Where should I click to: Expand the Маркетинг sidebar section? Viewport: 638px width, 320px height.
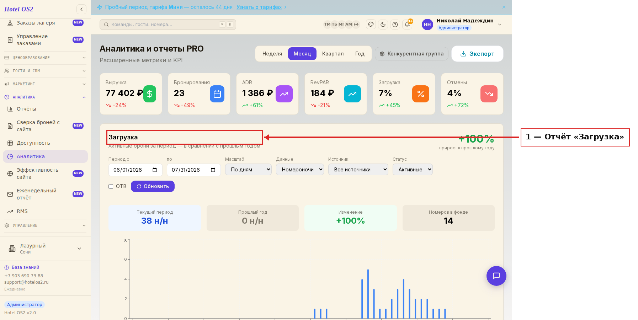click(45, 84)
